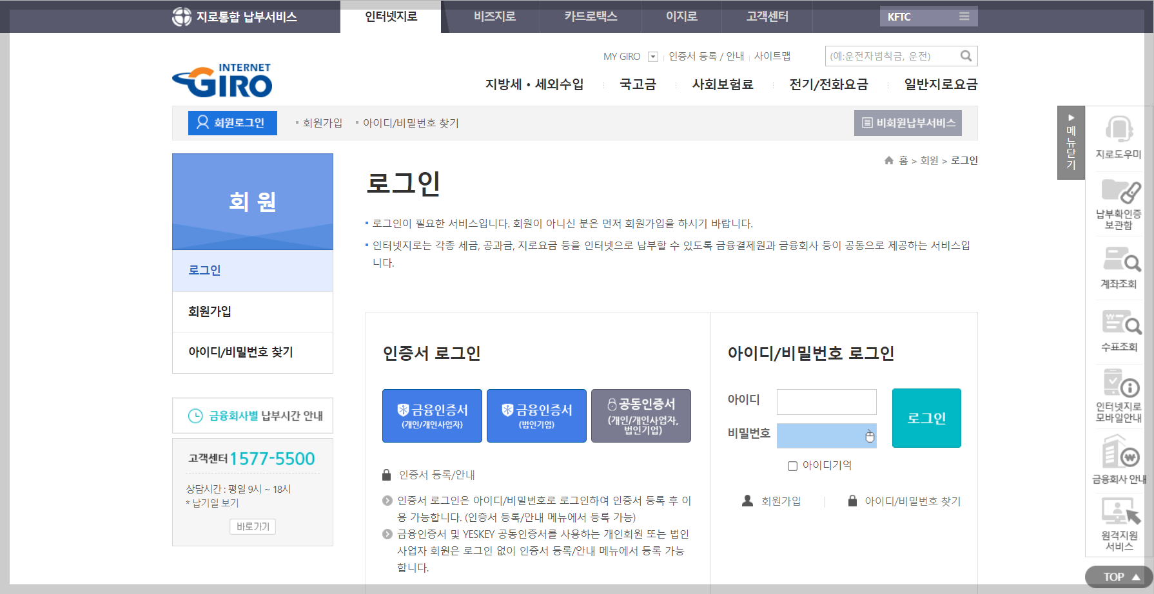Select 공동인증서 certificate login option
Screen dimensions: 1154x594
pyautogui.click(x=641, y=416)
